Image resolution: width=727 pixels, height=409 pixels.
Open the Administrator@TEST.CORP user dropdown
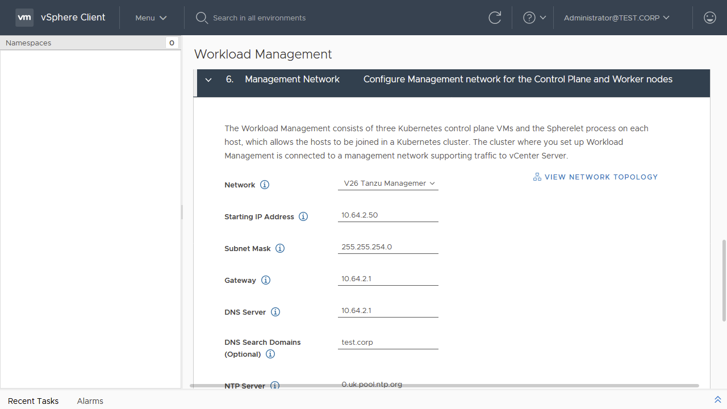616,18
